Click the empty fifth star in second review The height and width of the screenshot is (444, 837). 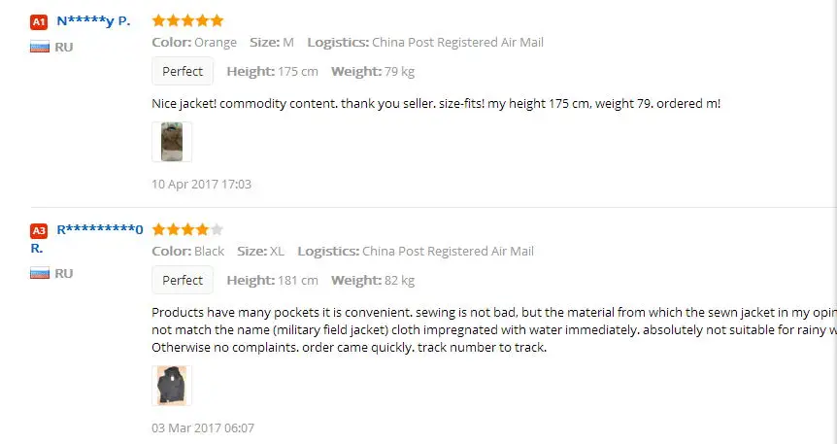pos(217,229)
